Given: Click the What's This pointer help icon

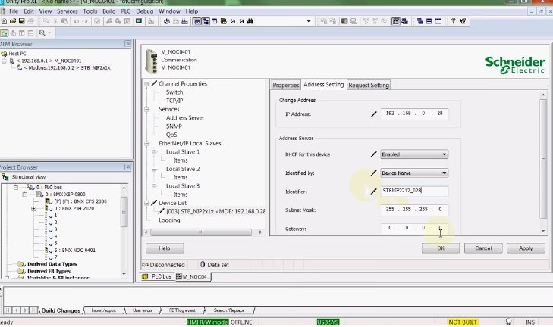Looking at the screenshot, I should [463, 21].
